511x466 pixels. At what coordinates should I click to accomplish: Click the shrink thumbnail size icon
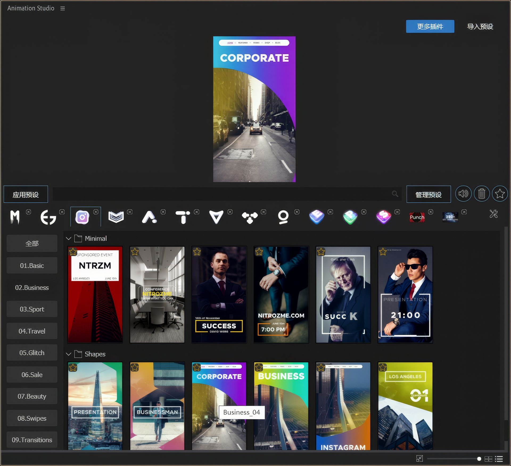420,459
